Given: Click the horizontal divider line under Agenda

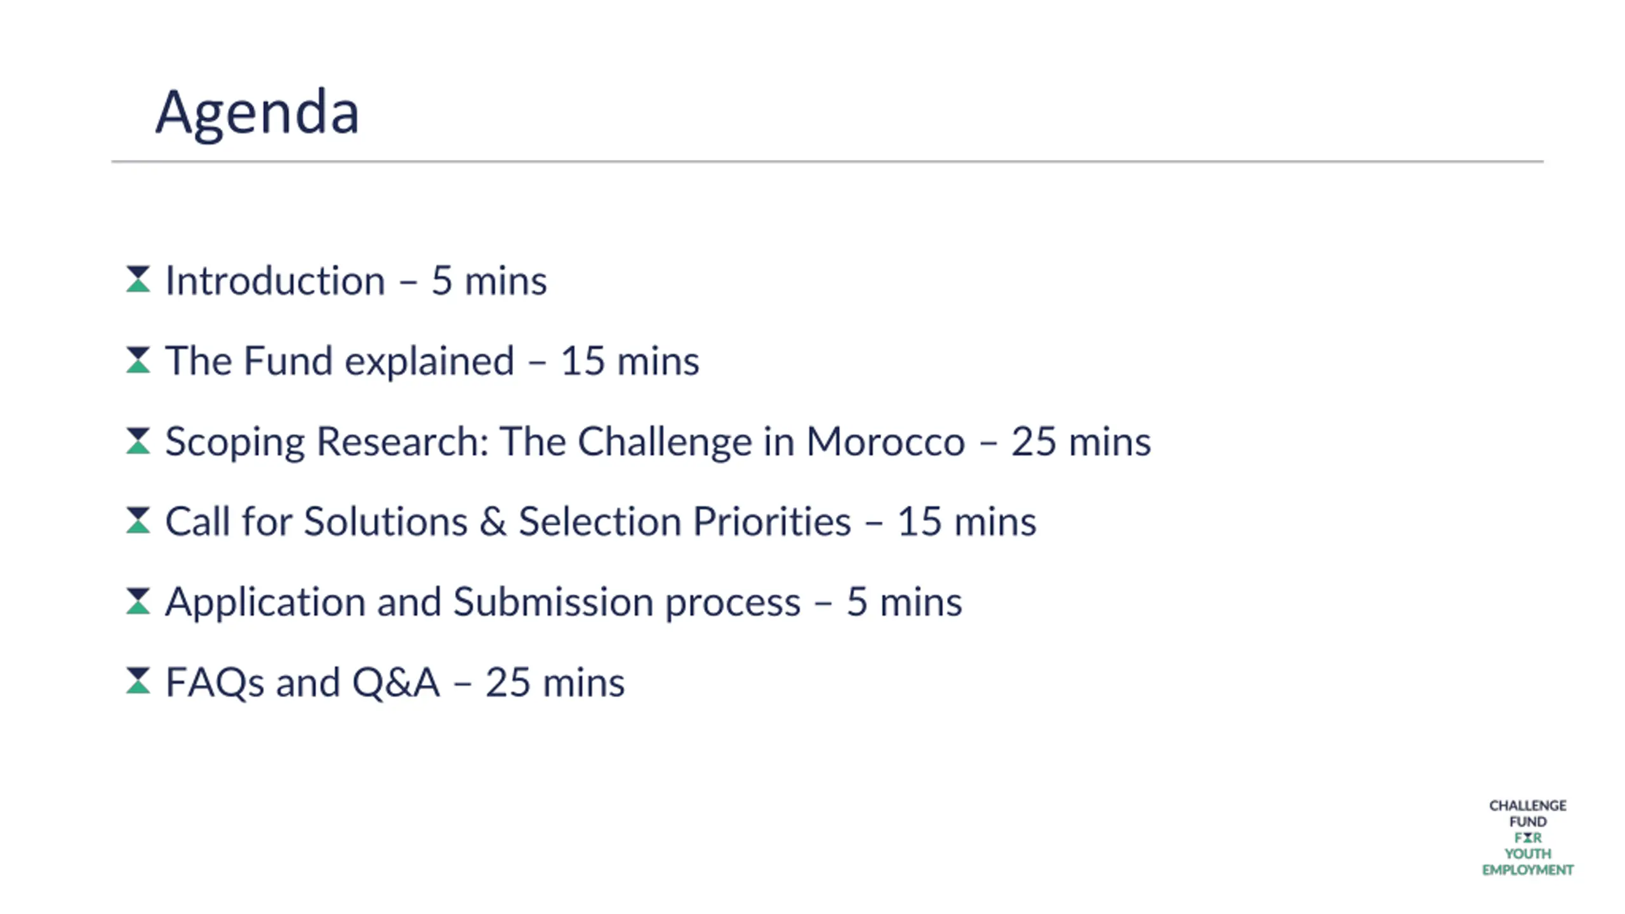Looking at the screenshot, I should pos(827,161).
